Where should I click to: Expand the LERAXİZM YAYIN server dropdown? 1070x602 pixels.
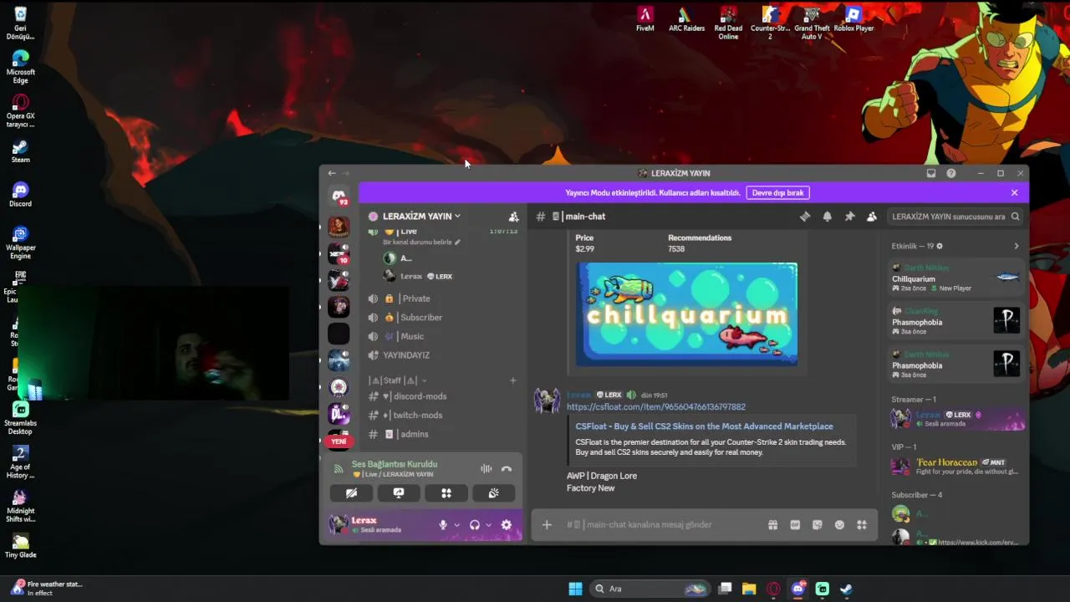422,217
